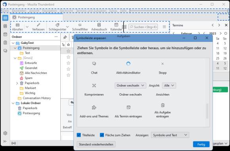Open the Abrufen dropdown arrow
The height and width of the screenshot is (151, 230).
pos(27,27)
